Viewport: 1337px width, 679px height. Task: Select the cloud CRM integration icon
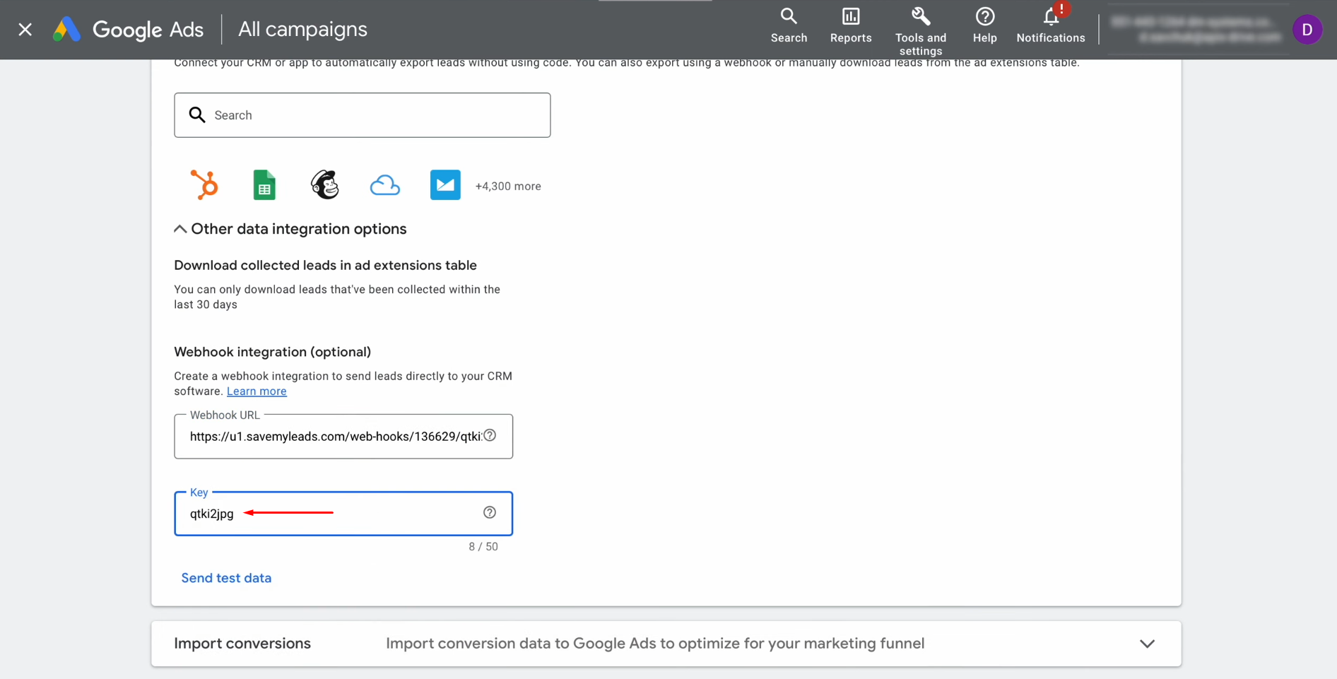[x=385, y=185]
